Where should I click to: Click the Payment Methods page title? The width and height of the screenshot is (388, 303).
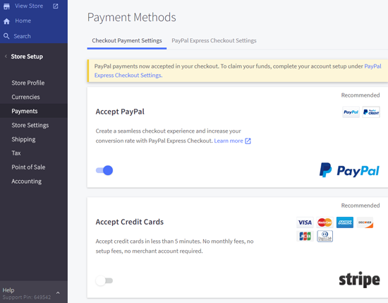[x=132, y=18]
